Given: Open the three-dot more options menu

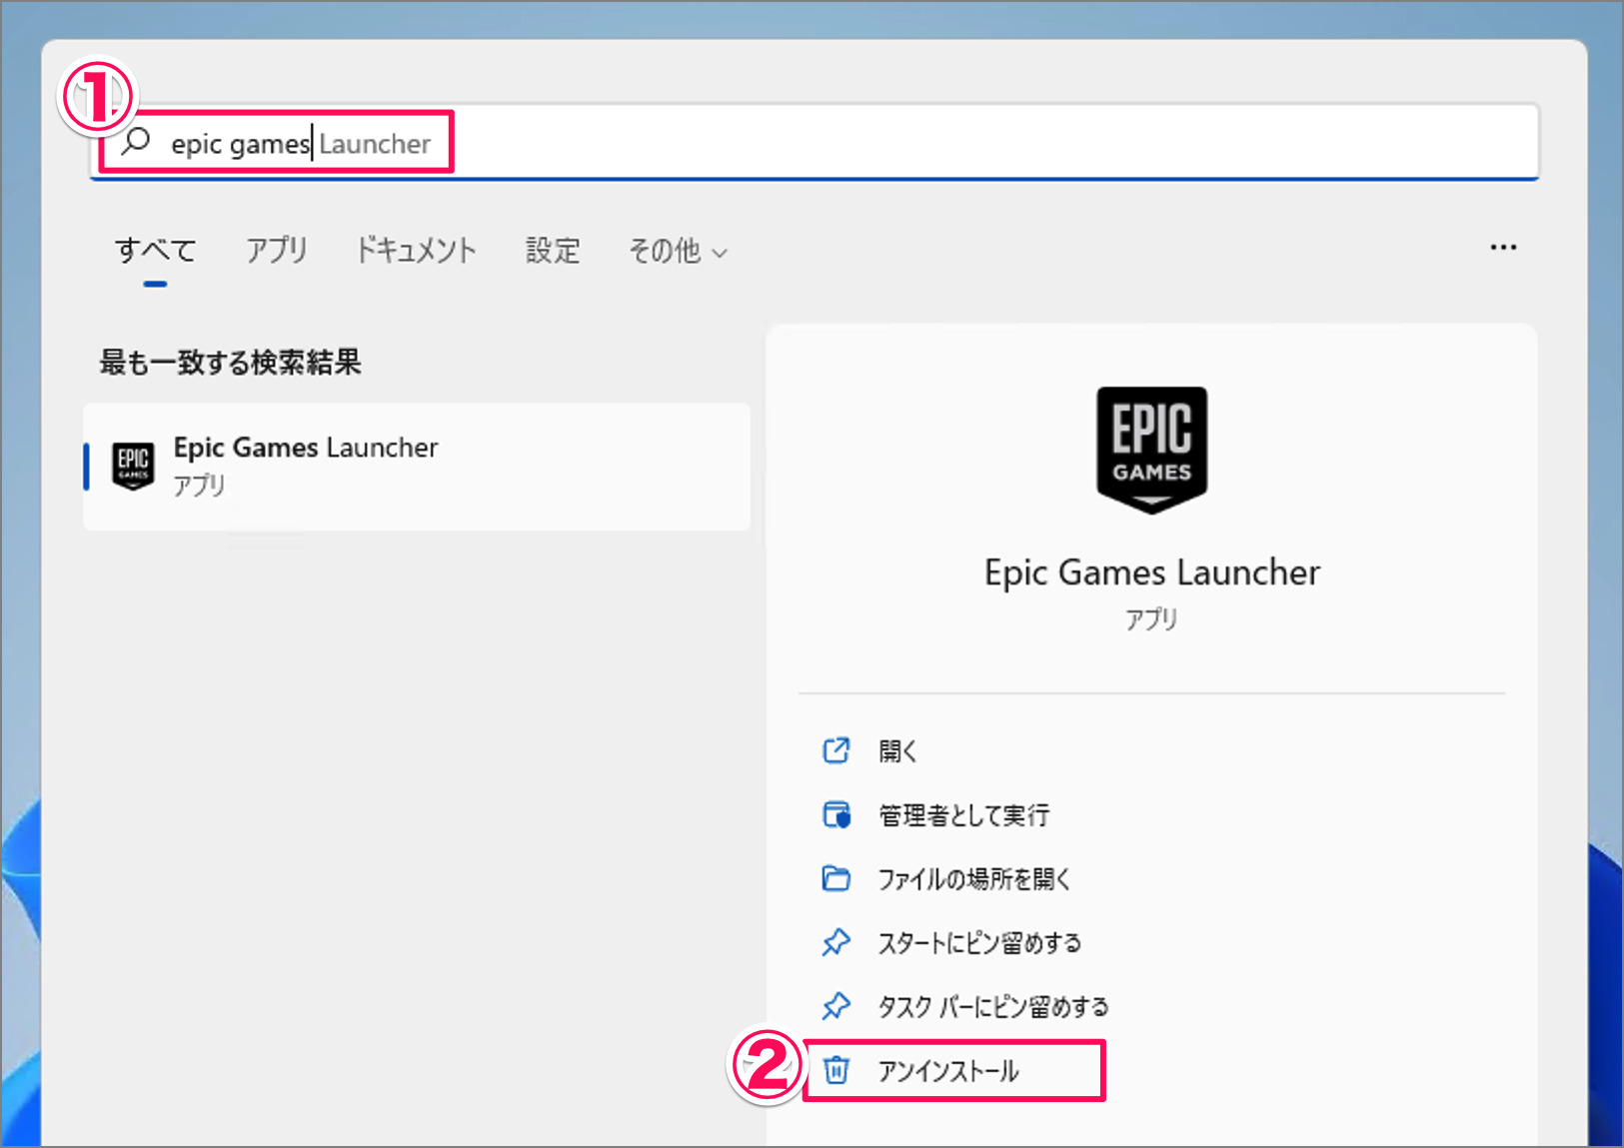Looking at the screenshot, I should pyautogui.click(x=1503, y=247).
